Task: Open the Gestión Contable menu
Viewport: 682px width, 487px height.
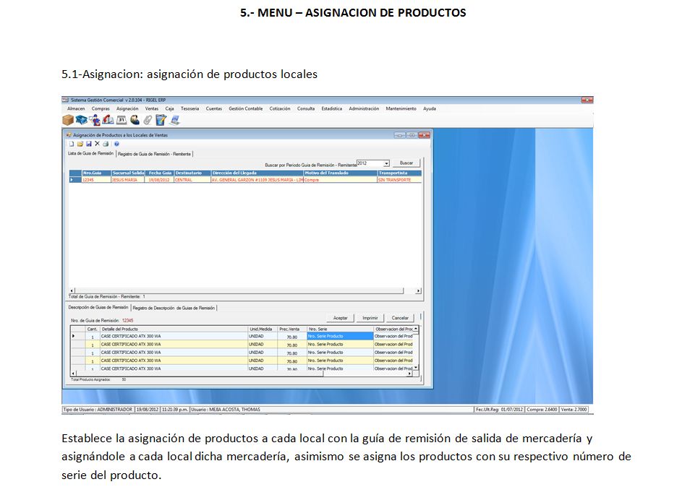Action: point(245,108)
